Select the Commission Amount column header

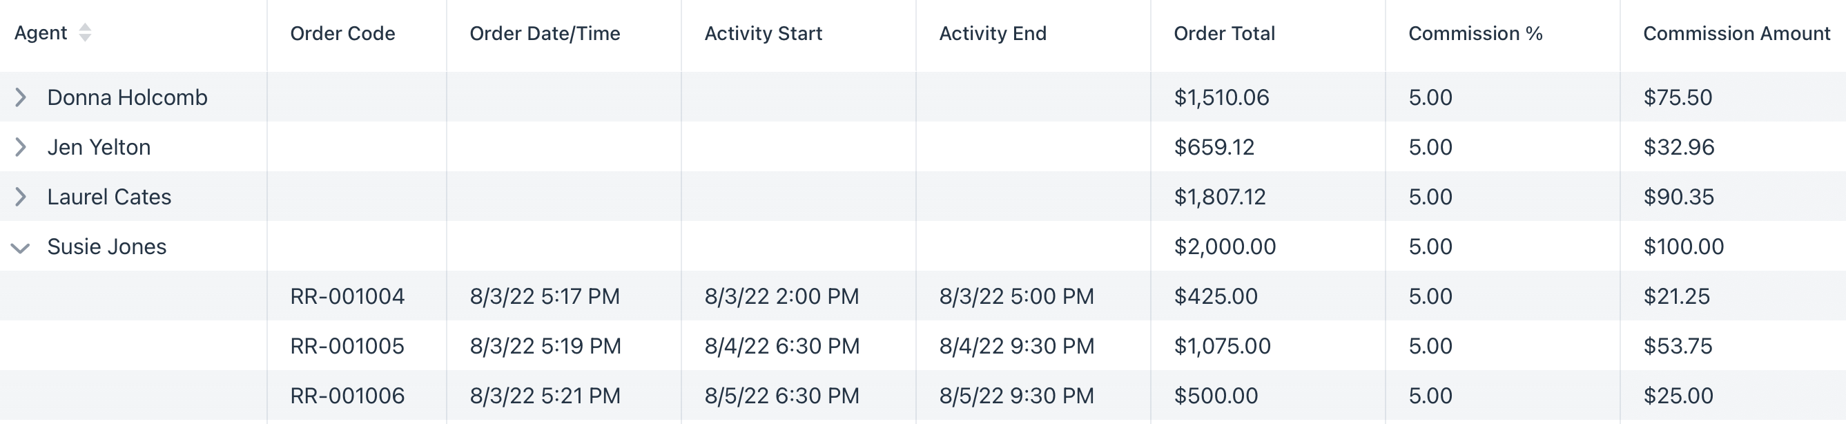pos(1736,33)
